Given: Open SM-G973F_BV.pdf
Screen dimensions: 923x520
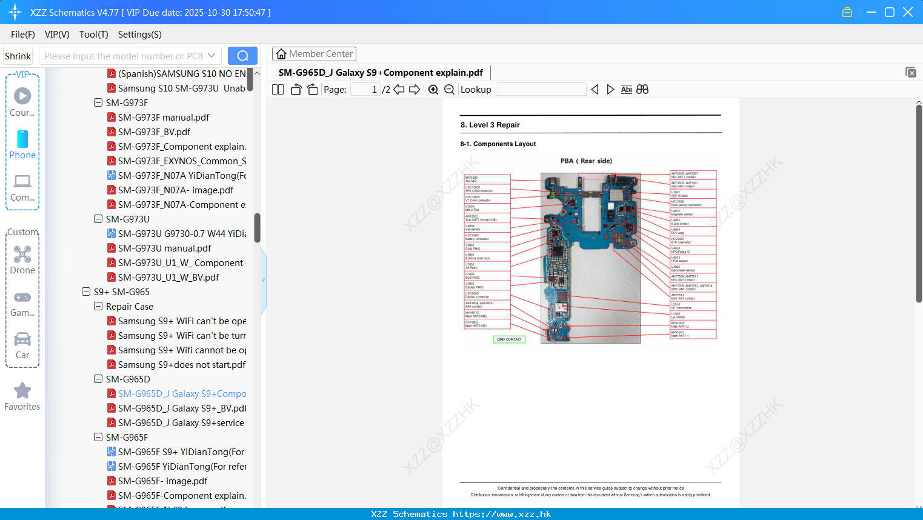Looking at the screenshot, I should tap(154, 132).
